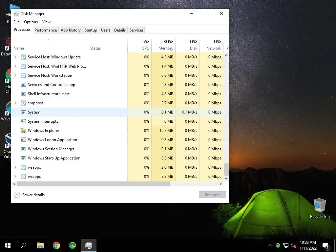Expand Service Host: WinHTTP Web Pro row
The width and height of the screenshot is (336, 252).
(x=15, y=66)
